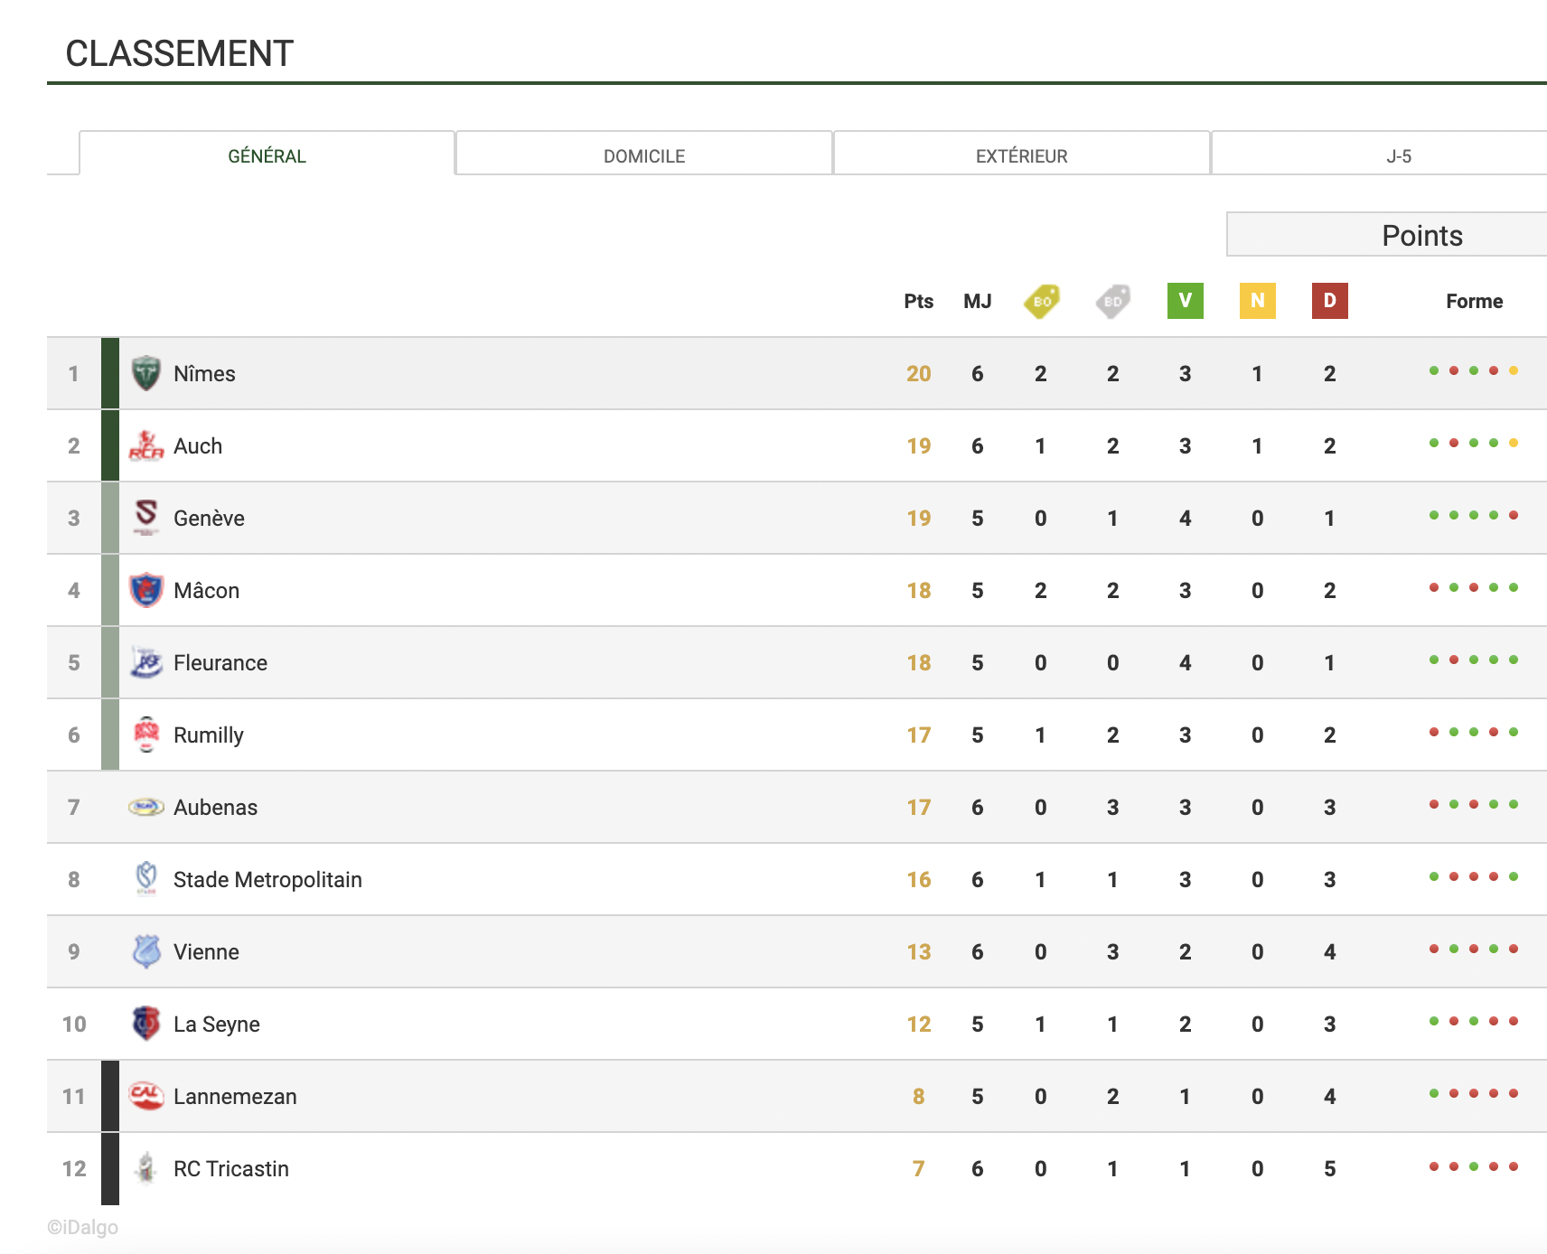The image size is (1547, 1254).
Task: Click the yellow N draws column header
Action: [1257, 301]
